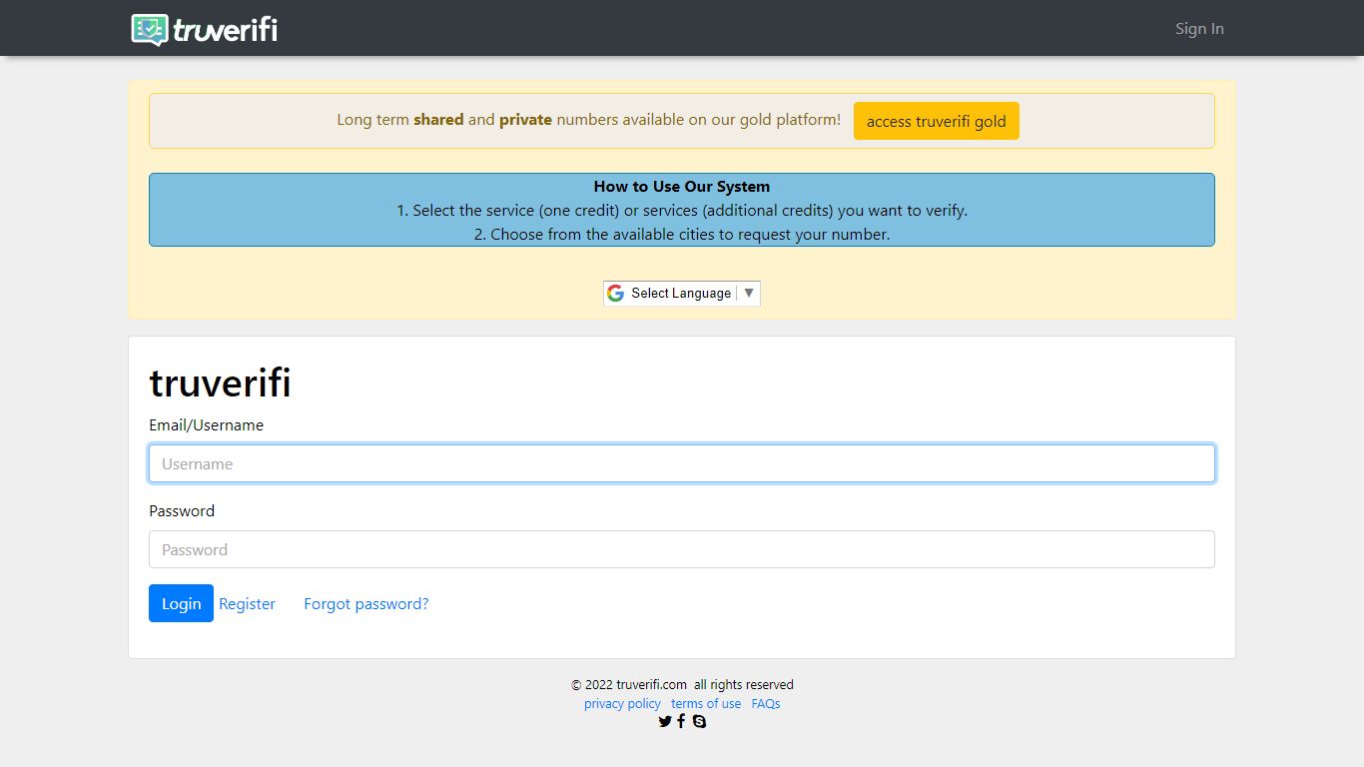View the privacy policy link

[x=622, y=703]
